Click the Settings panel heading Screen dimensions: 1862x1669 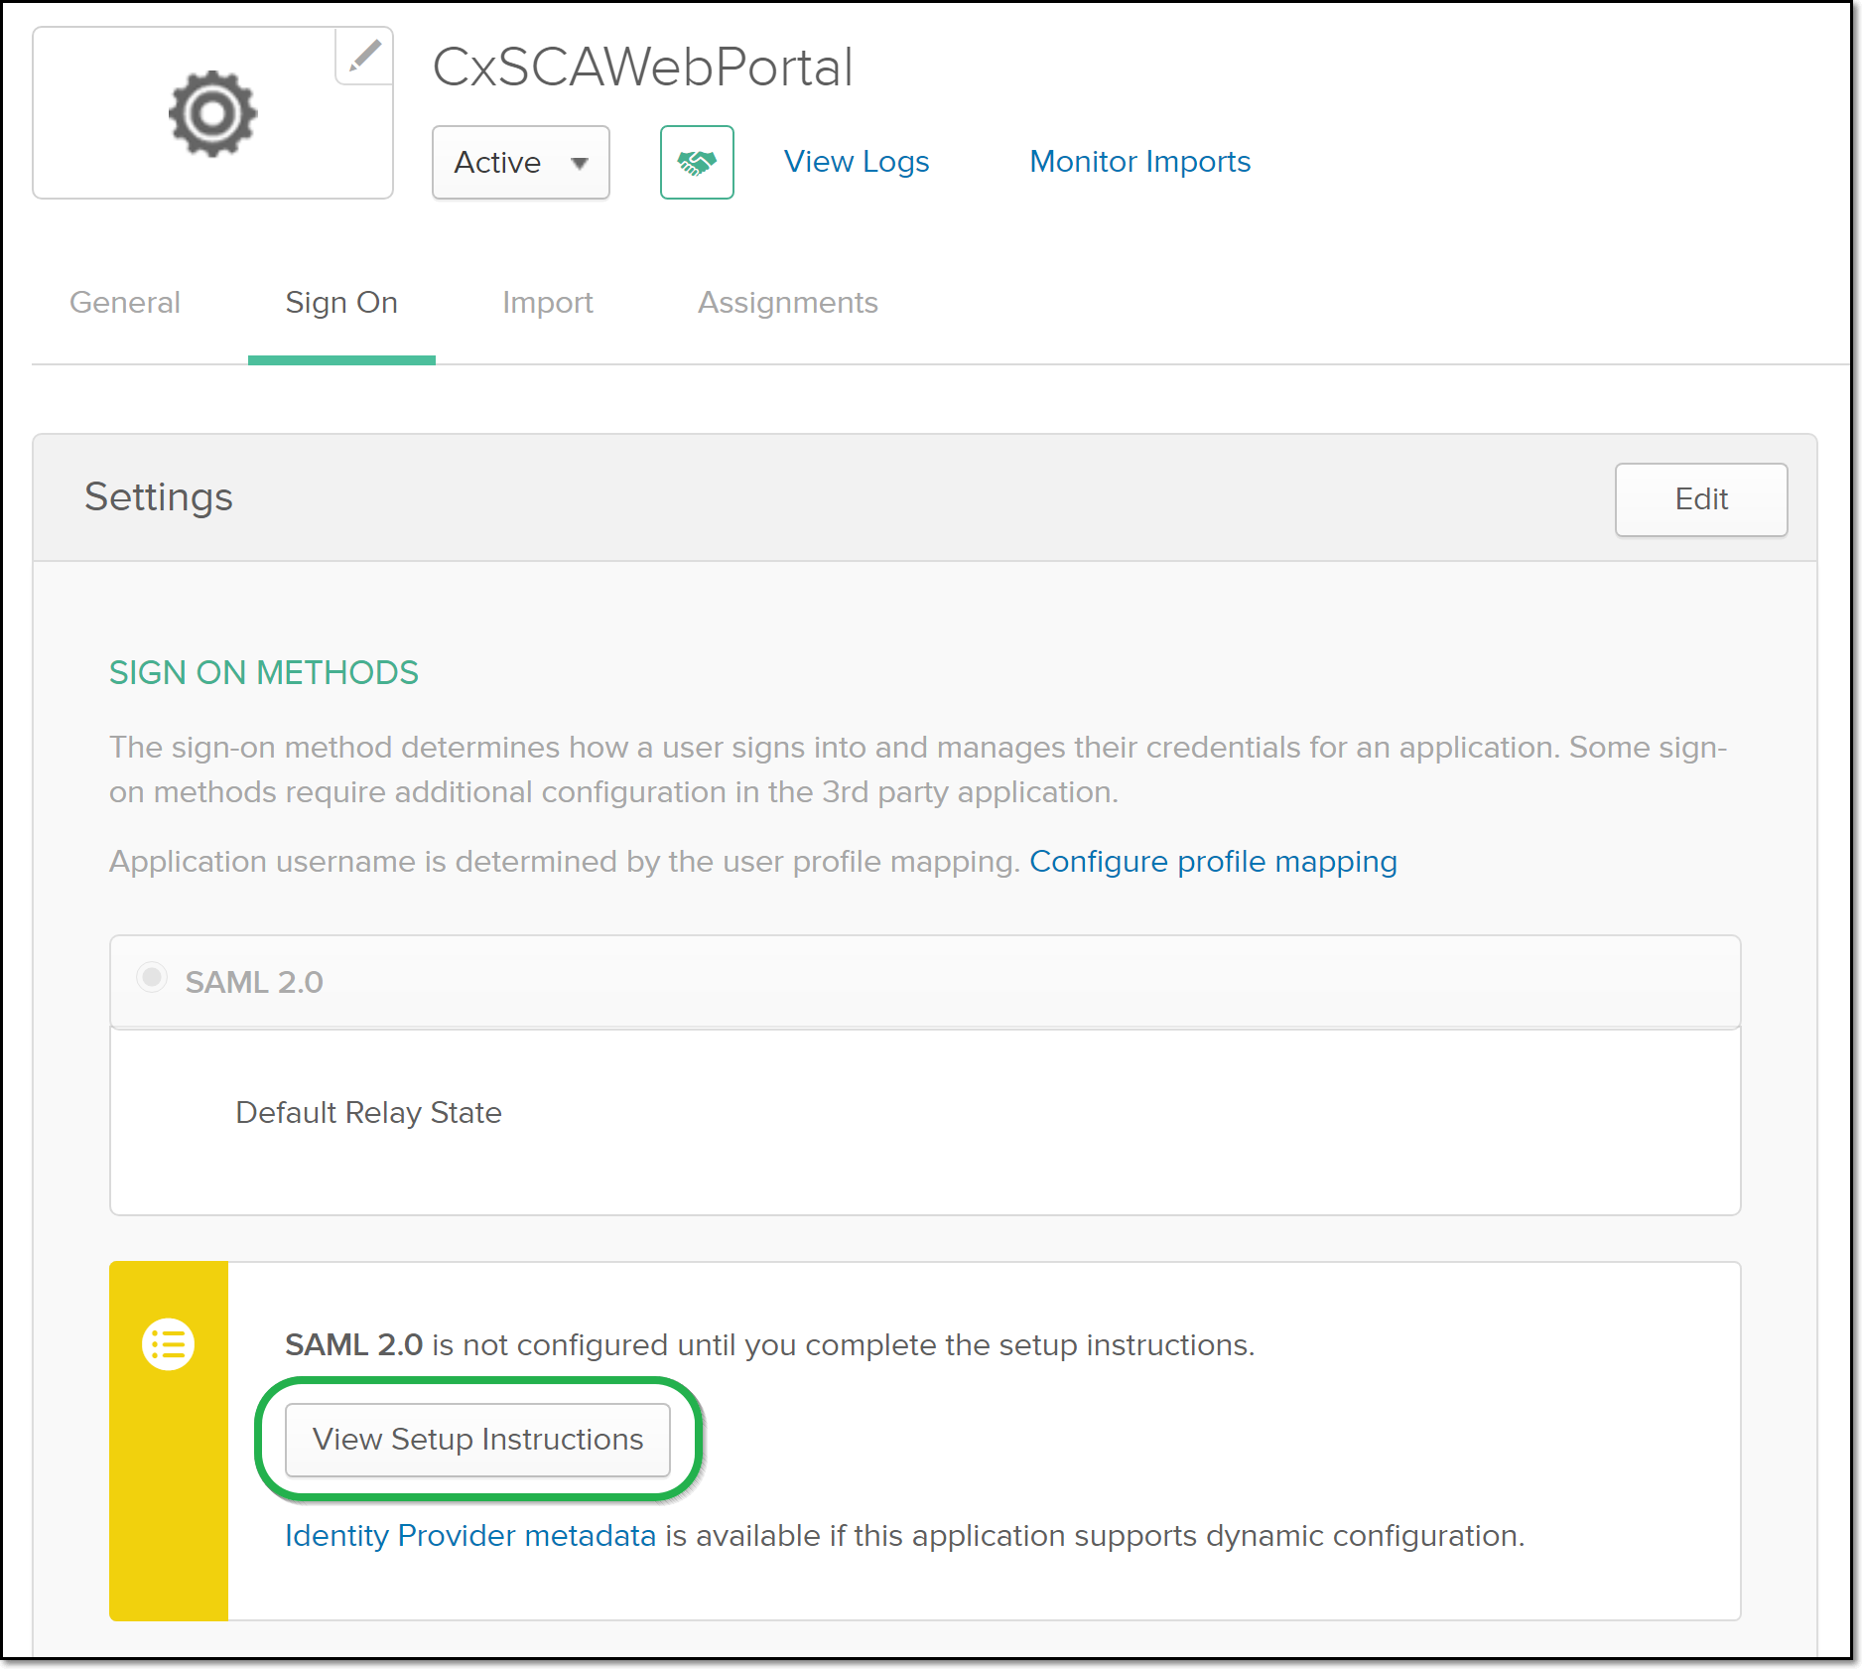tap(159, 496)
